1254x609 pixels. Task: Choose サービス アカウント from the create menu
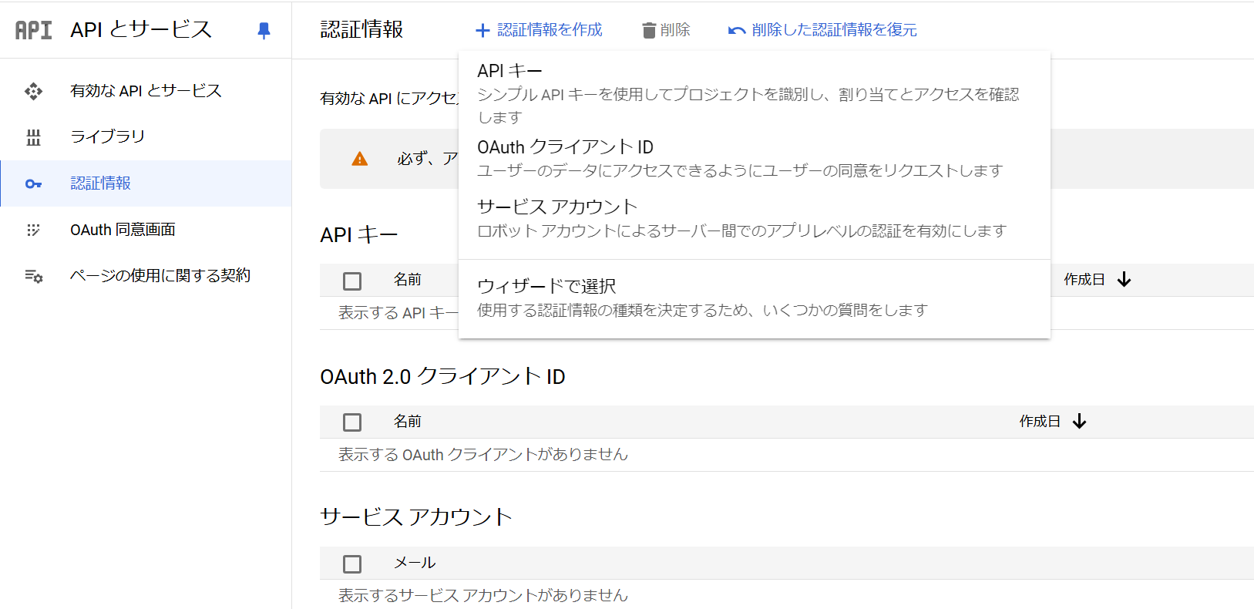(754, 218)
